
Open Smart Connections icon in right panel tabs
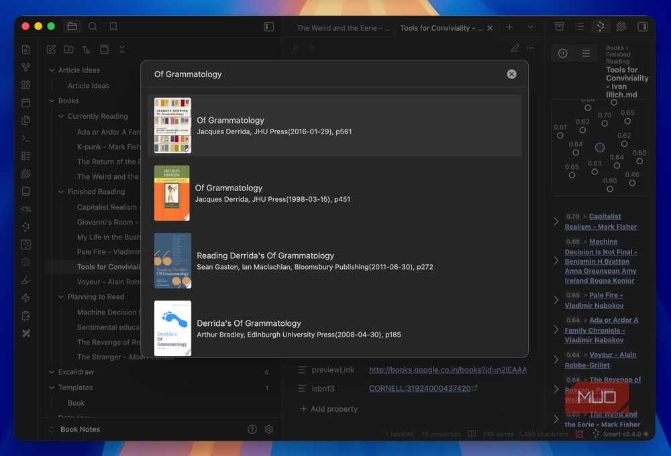(x=601, y=27)
